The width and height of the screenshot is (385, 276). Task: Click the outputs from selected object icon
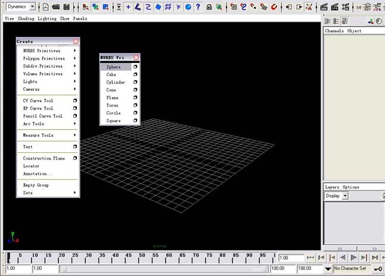[x=299, y=7]
